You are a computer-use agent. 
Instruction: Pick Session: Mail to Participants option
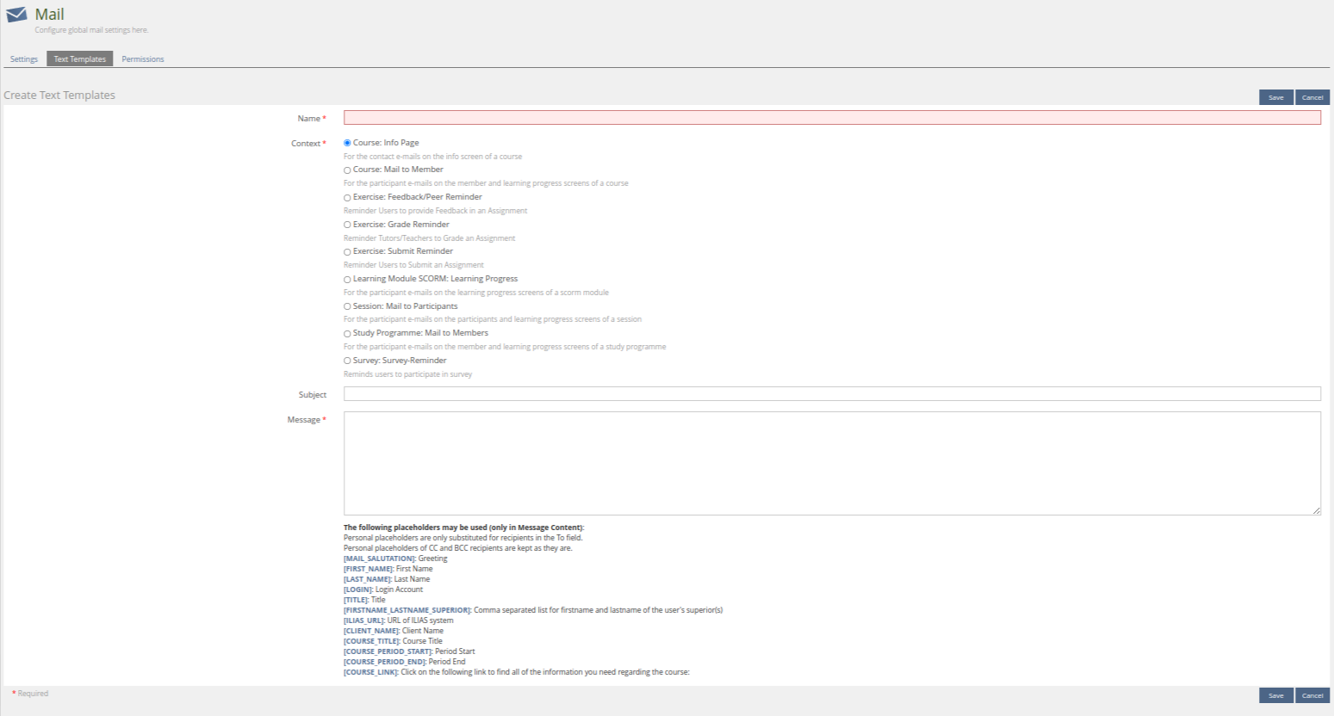(347, 306)
